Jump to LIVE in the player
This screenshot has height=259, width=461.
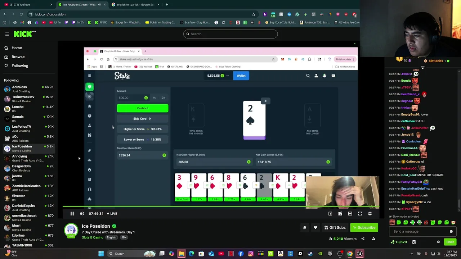tap(112, 214)
